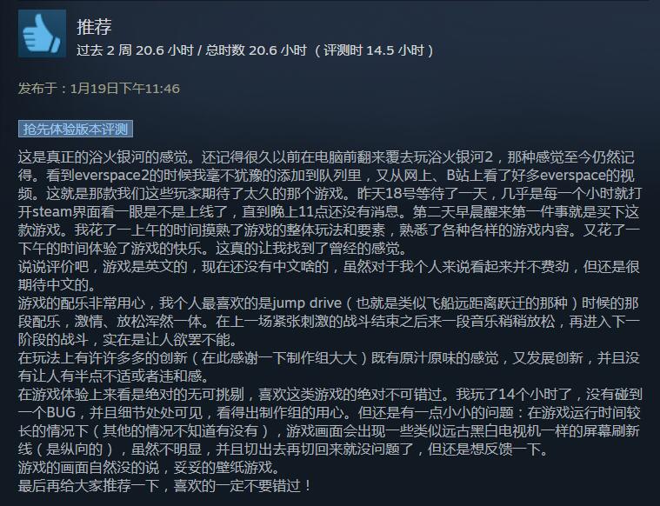
Task: Click the line starting 游戏的配乐非常用心
Action: [x=329, y=303]
